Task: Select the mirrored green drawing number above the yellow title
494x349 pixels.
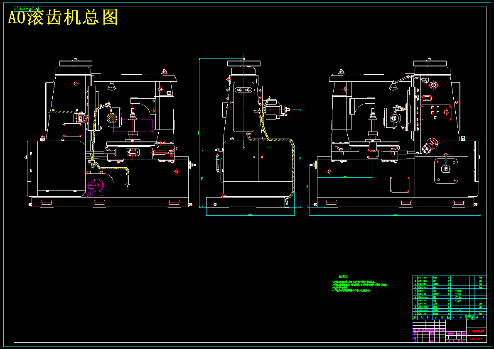Action: 25,9
